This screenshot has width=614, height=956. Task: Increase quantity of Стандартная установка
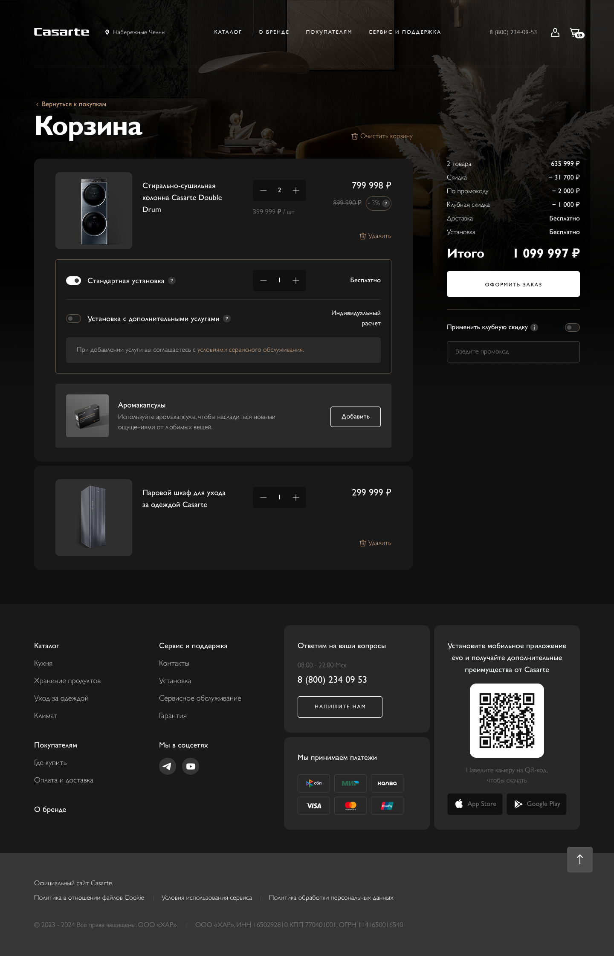point(296,281)
